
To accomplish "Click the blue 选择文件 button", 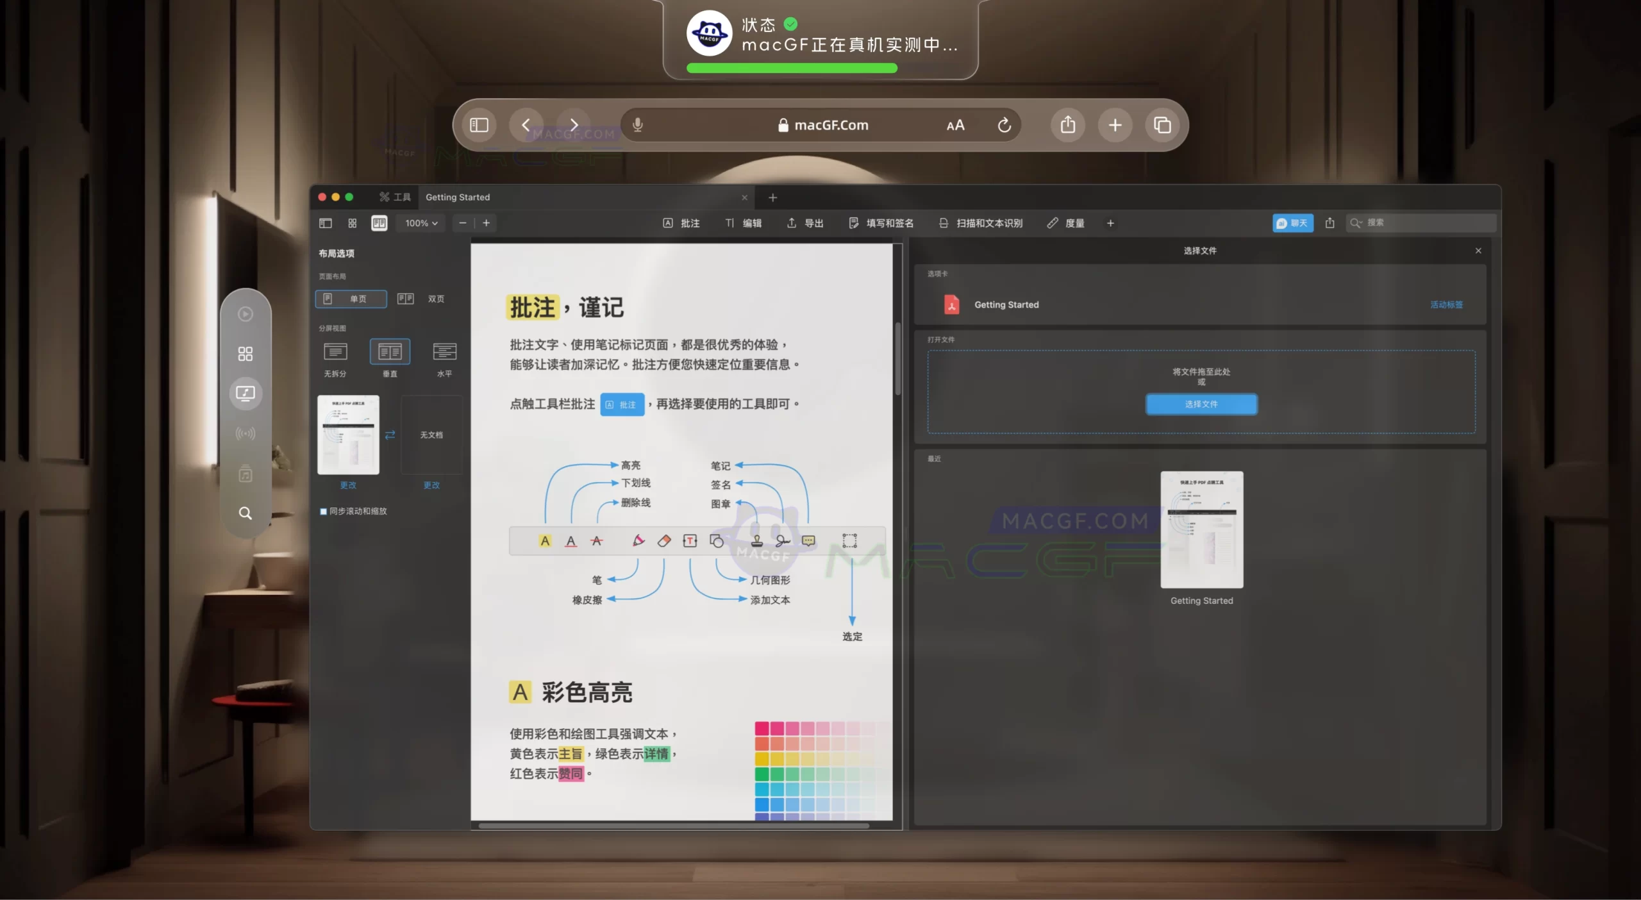I will pyautogui.click(x=1201, y=404).
